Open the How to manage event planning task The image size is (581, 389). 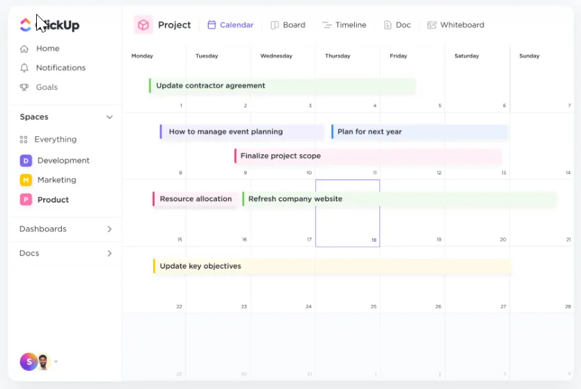[x=241, y=132]
